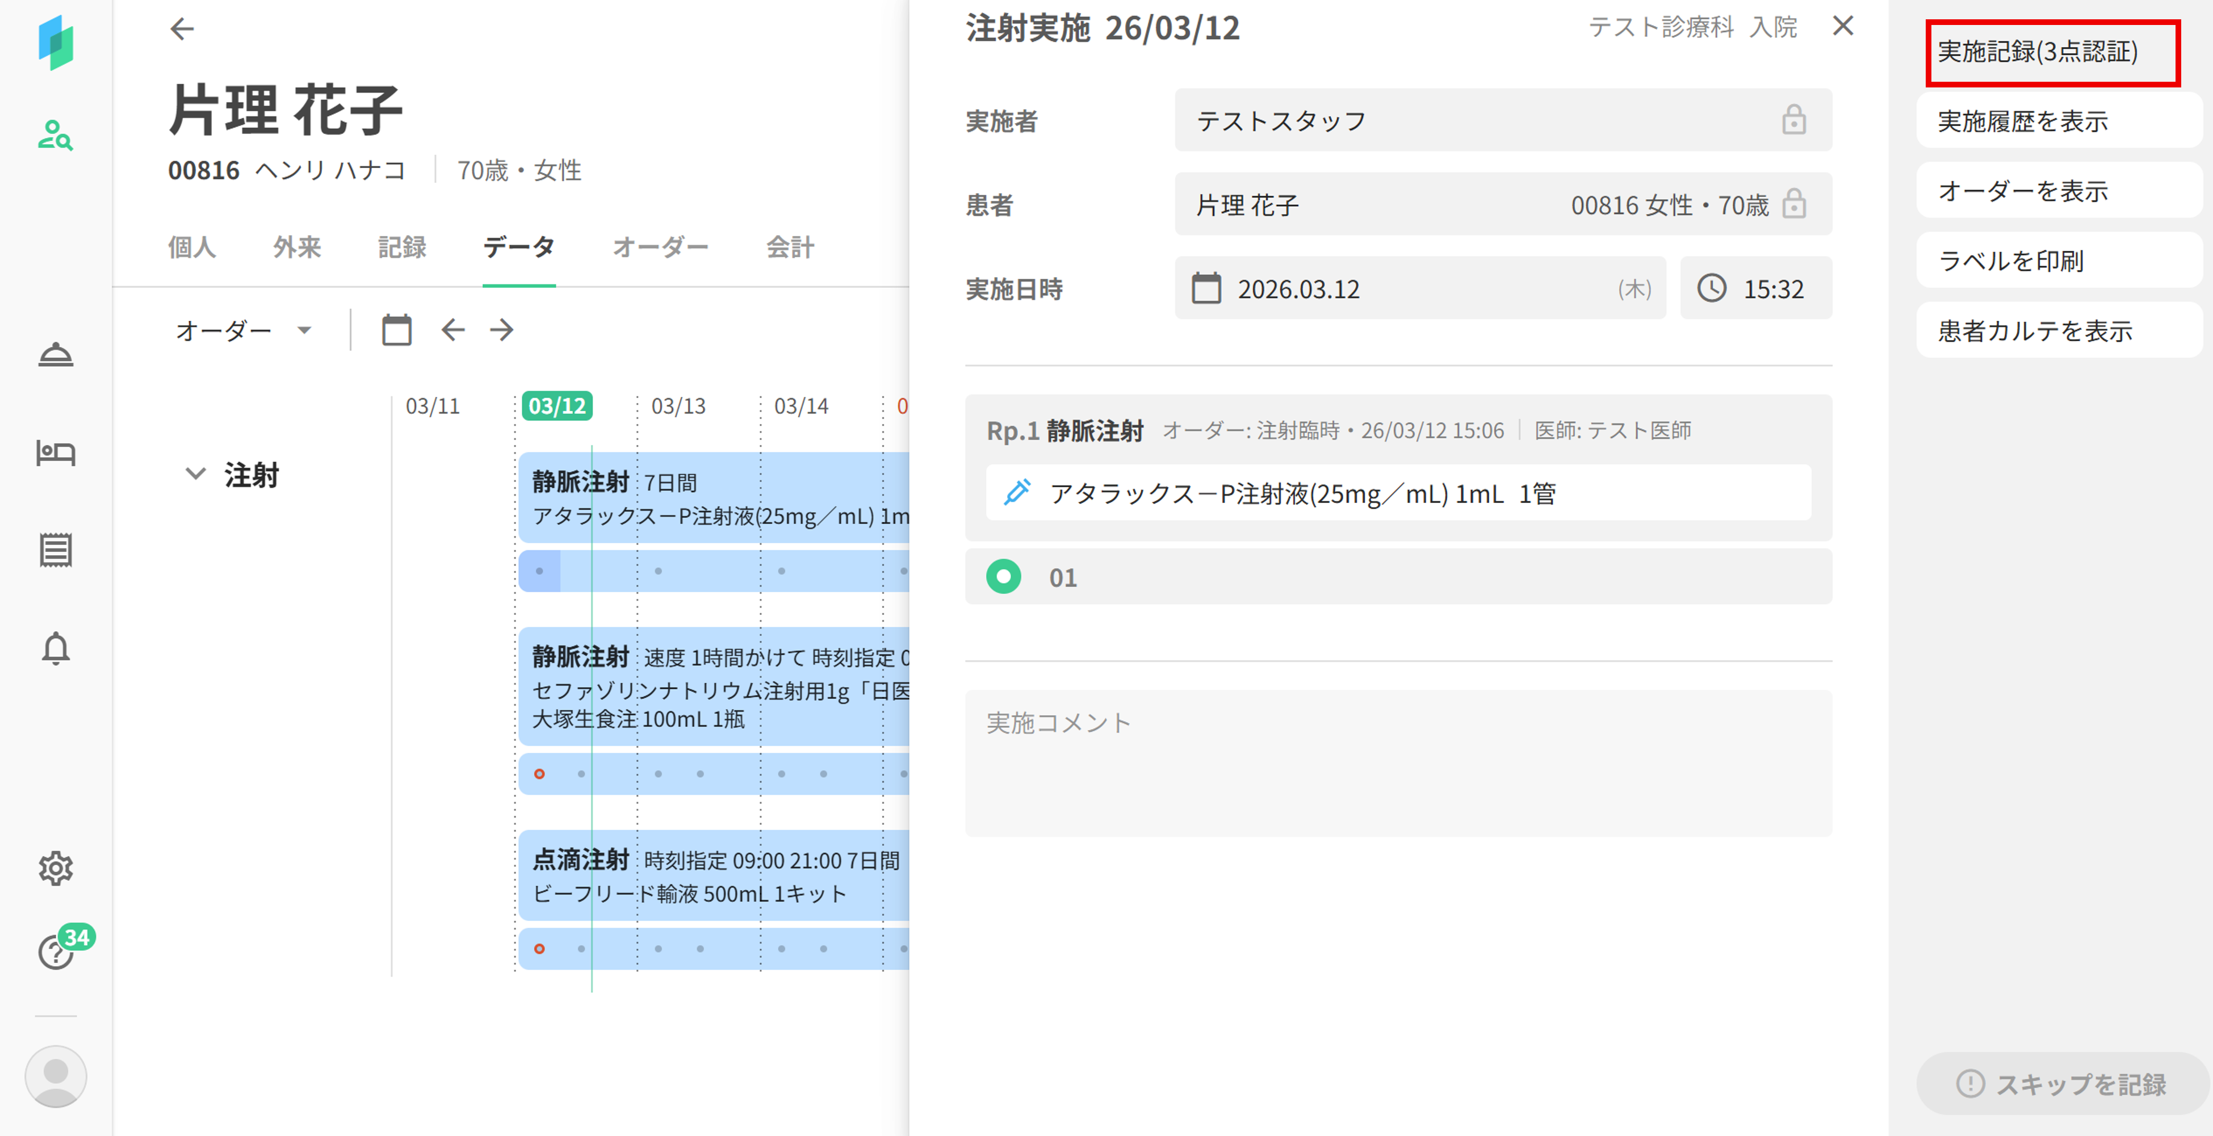Click 実施記録(3点認証) button
This screenshot has width=2213, height=1136.
click(2052, 52)
